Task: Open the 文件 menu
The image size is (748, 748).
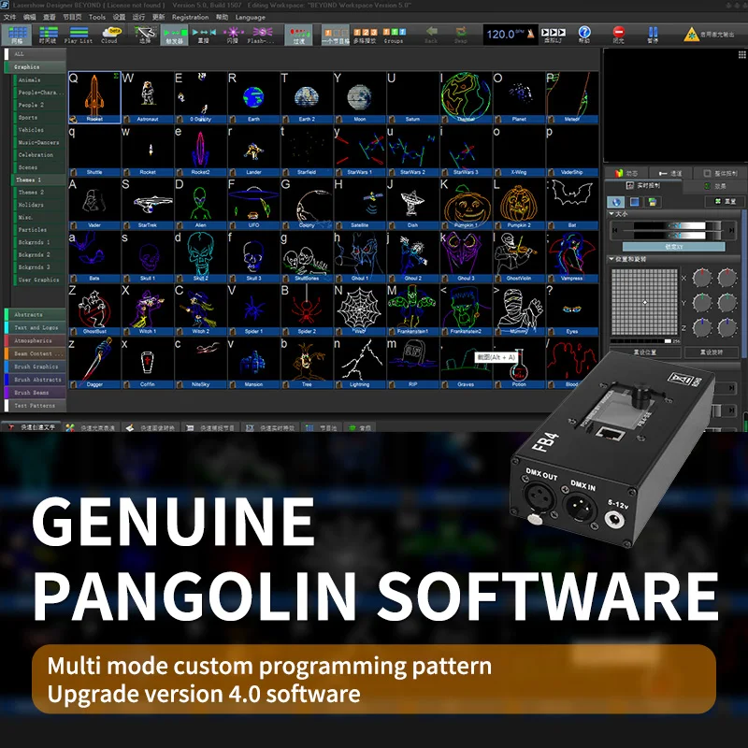Action: click(9, 17)
